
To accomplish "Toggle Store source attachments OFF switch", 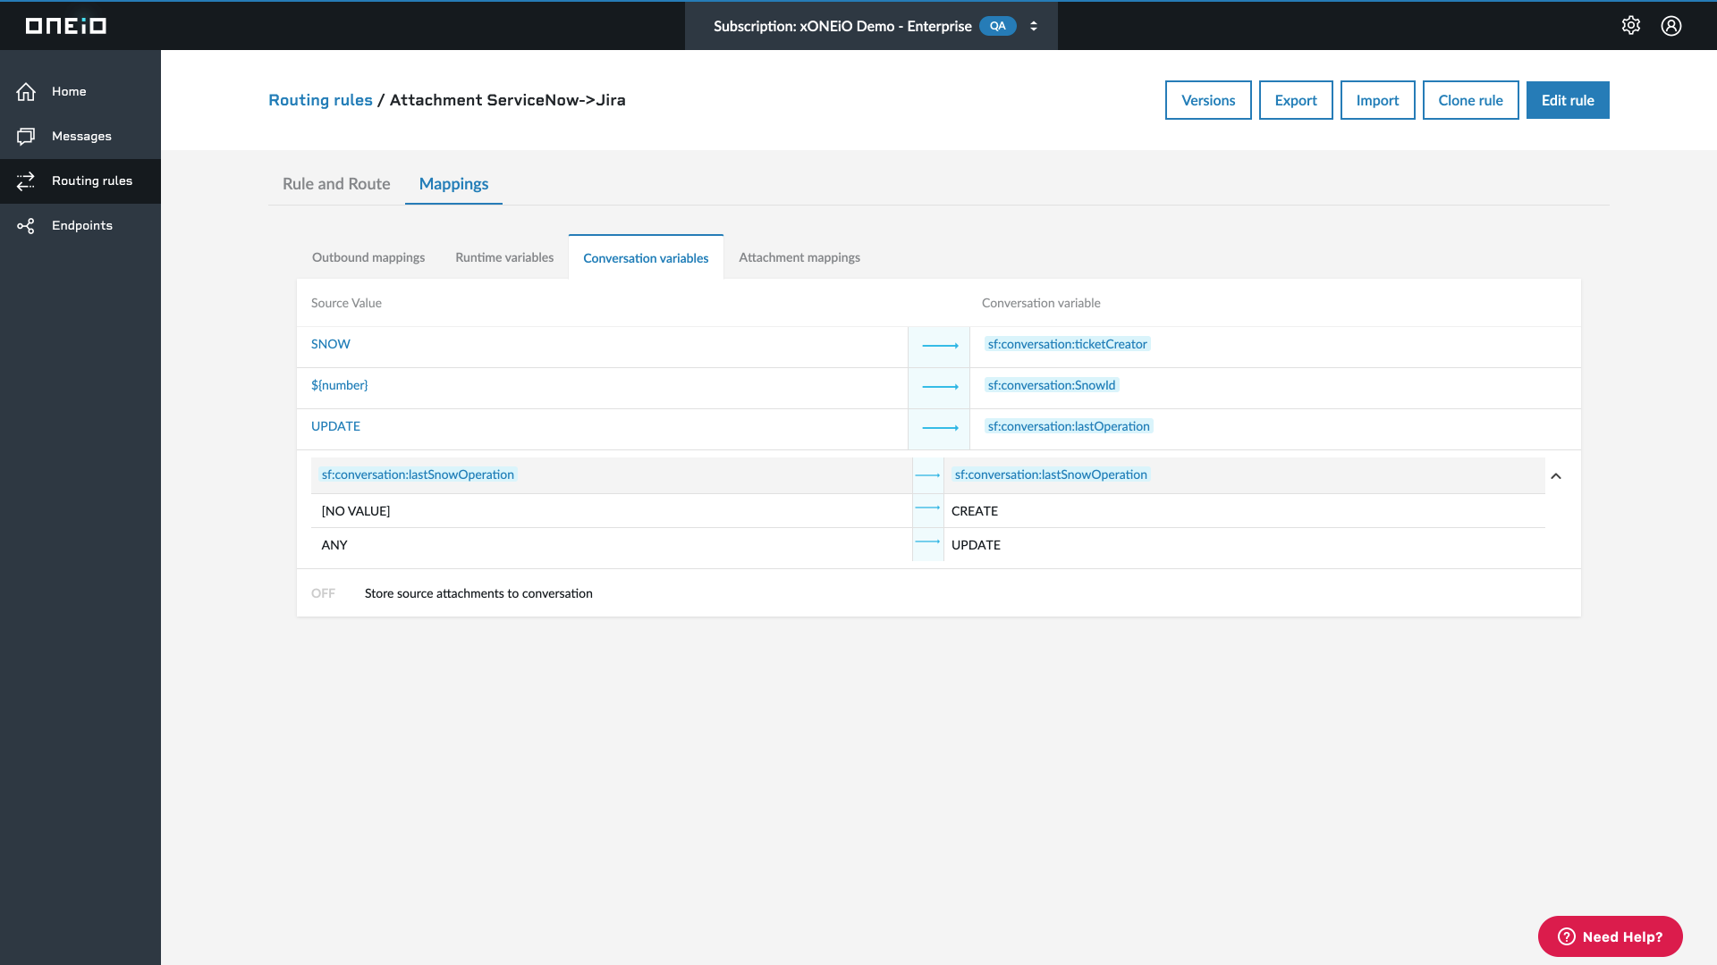I will (323, 593).
